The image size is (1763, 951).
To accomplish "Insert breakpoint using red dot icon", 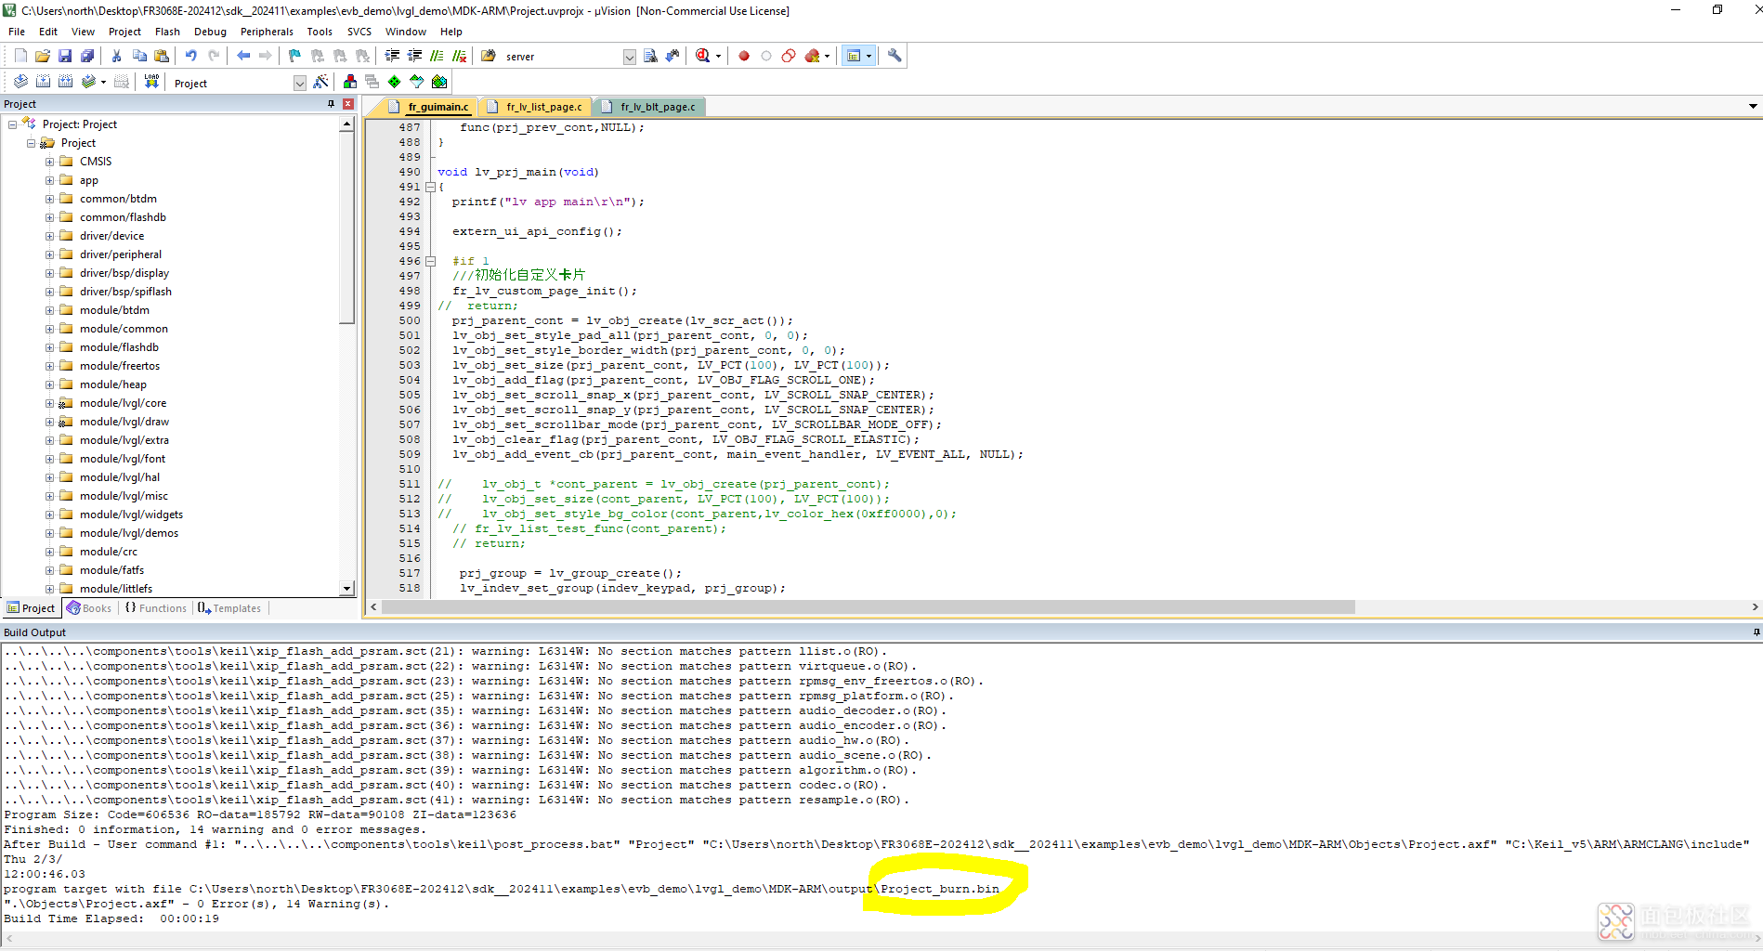I will (x=744, y=56).
